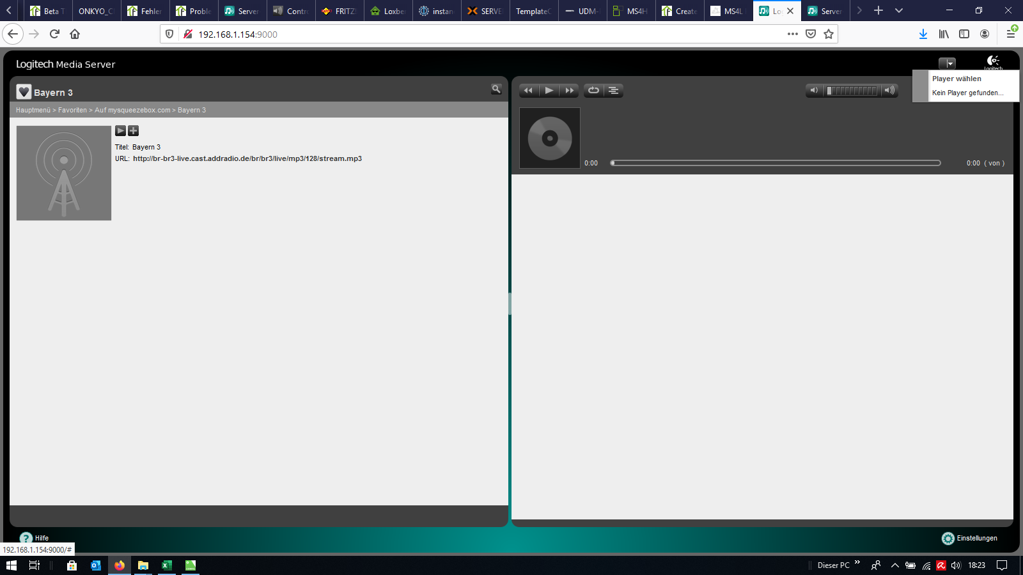Screen dimensions: 1023x575
Task: Skip forward to the next track
Action: click(569, 91)
